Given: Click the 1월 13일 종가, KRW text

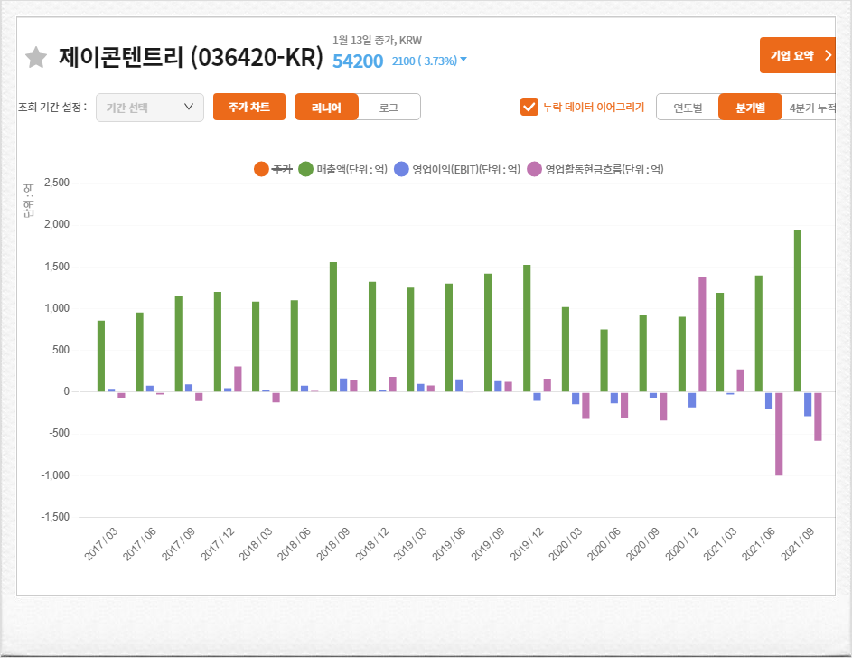Looking at the screenshot, I should 377,40.
